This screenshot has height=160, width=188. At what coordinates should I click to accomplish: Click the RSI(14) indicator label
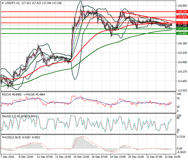(7, 95)
